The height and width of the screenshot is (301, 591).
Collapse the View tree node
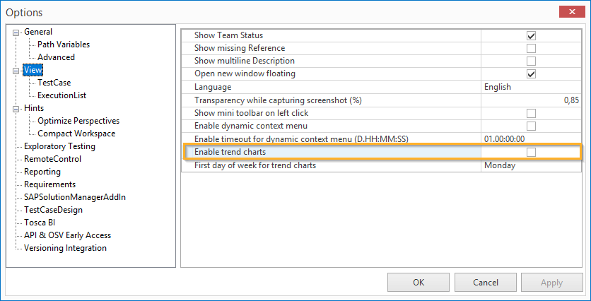coord(16,70)
